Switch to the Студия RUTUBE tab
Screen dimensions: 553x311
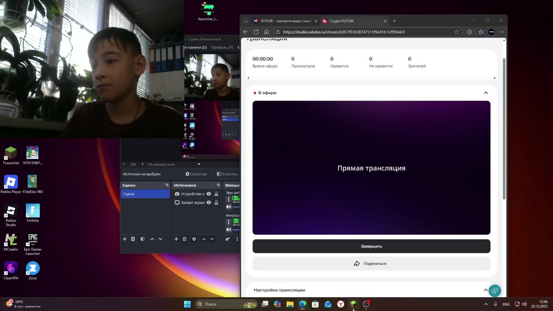[x=354, y=21]
